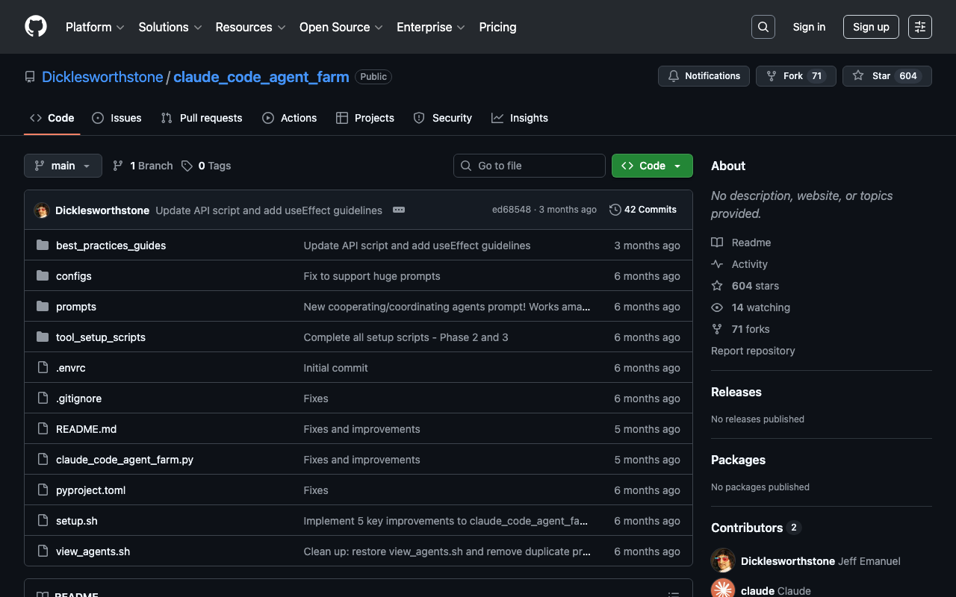Click the commit history clock icon
The height and width of the screenshot is (597, 956).
click(615, 210)
